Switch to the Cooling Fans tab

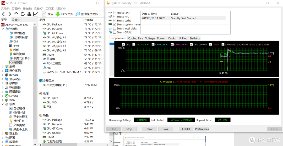pos(135,38)
